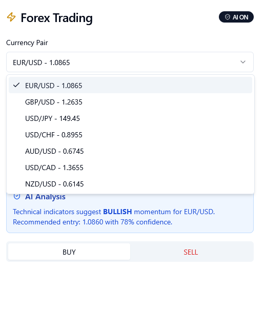This screenshot has height=332, width=265.
Task: Click the EUR/USD - 1.0865 combo box
Action: point(130,62)
